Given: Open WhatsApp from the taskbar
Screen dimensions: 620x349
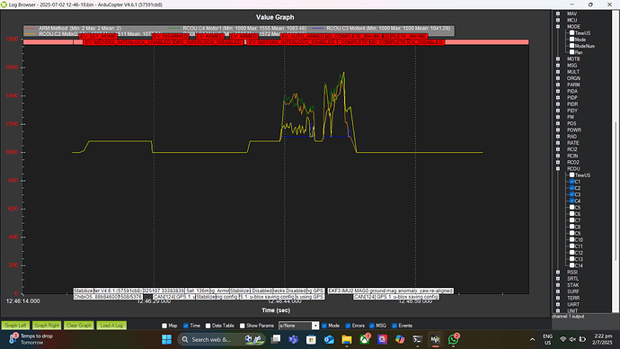Looking at the screenshot, I should pos(453,339).
